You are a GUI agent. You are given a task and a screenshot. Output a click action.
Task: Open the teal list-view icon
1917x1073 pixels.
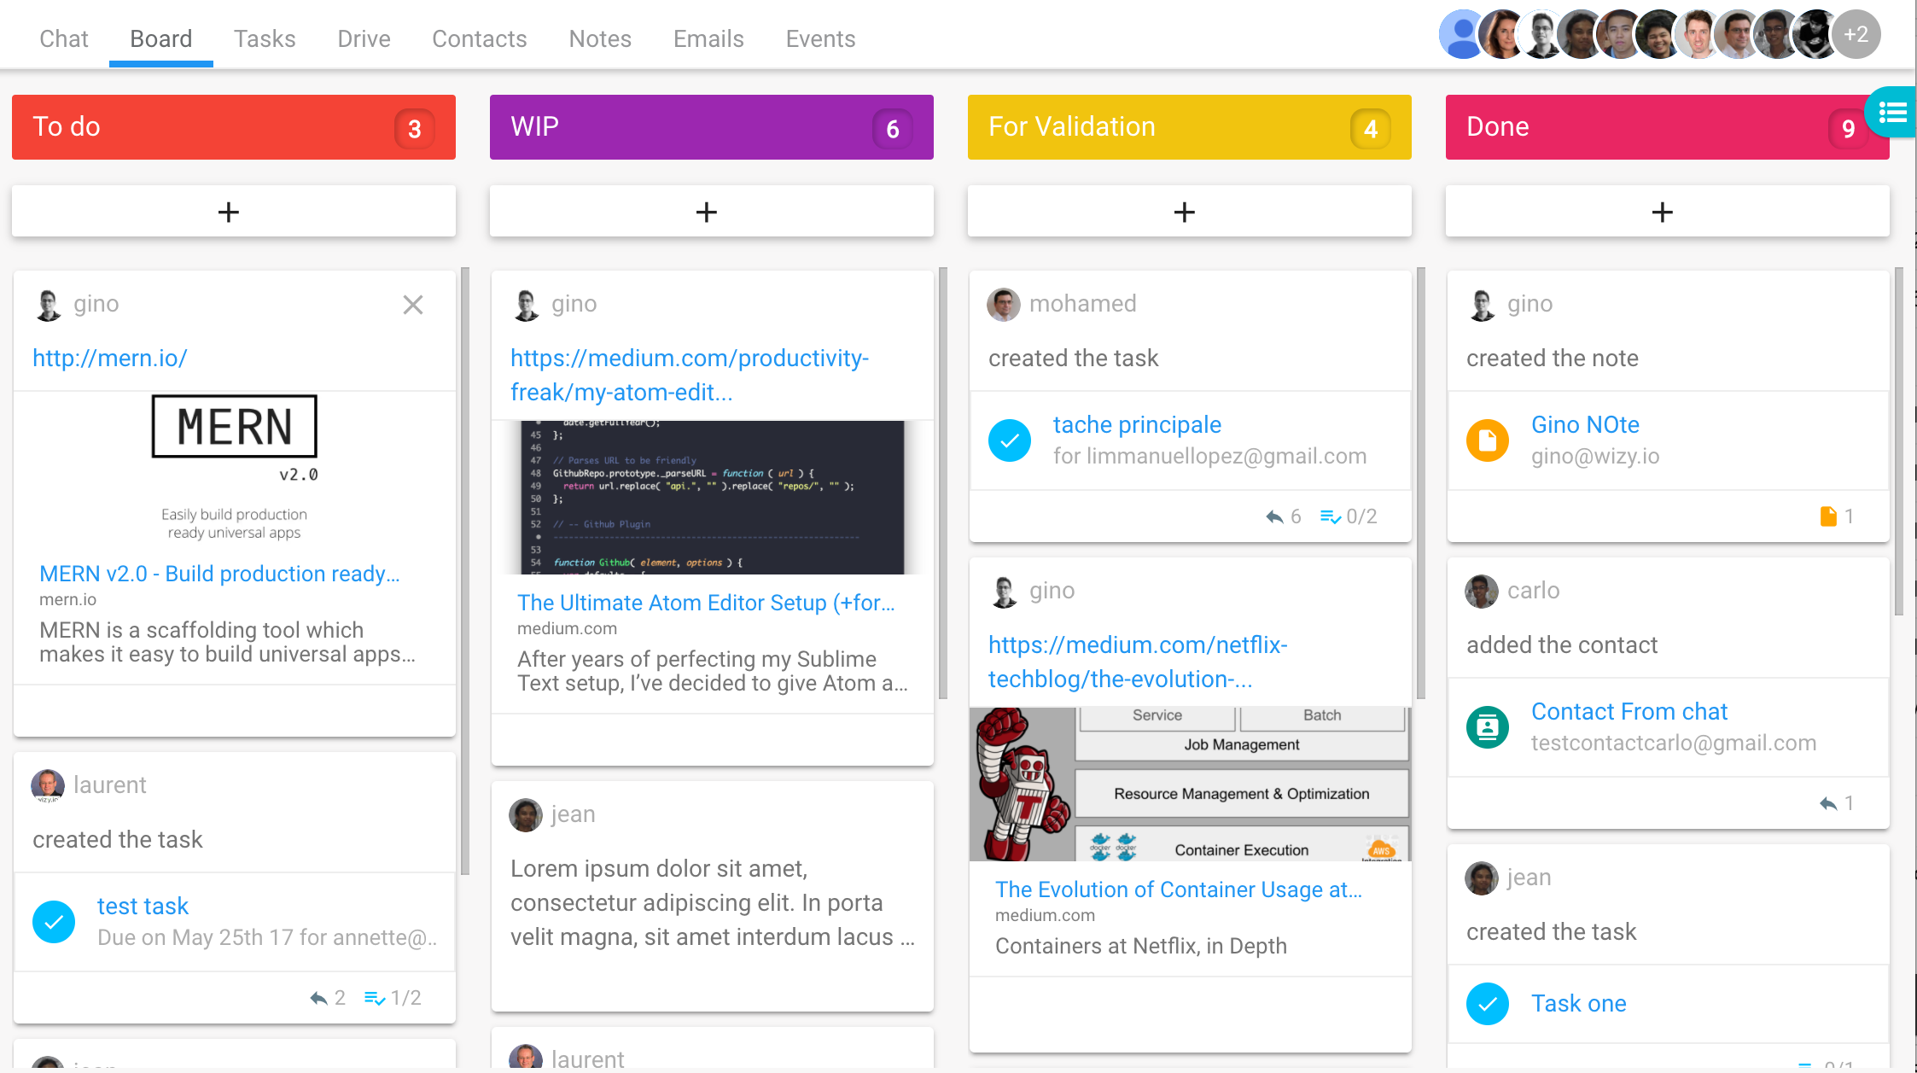click(1891, 112)
